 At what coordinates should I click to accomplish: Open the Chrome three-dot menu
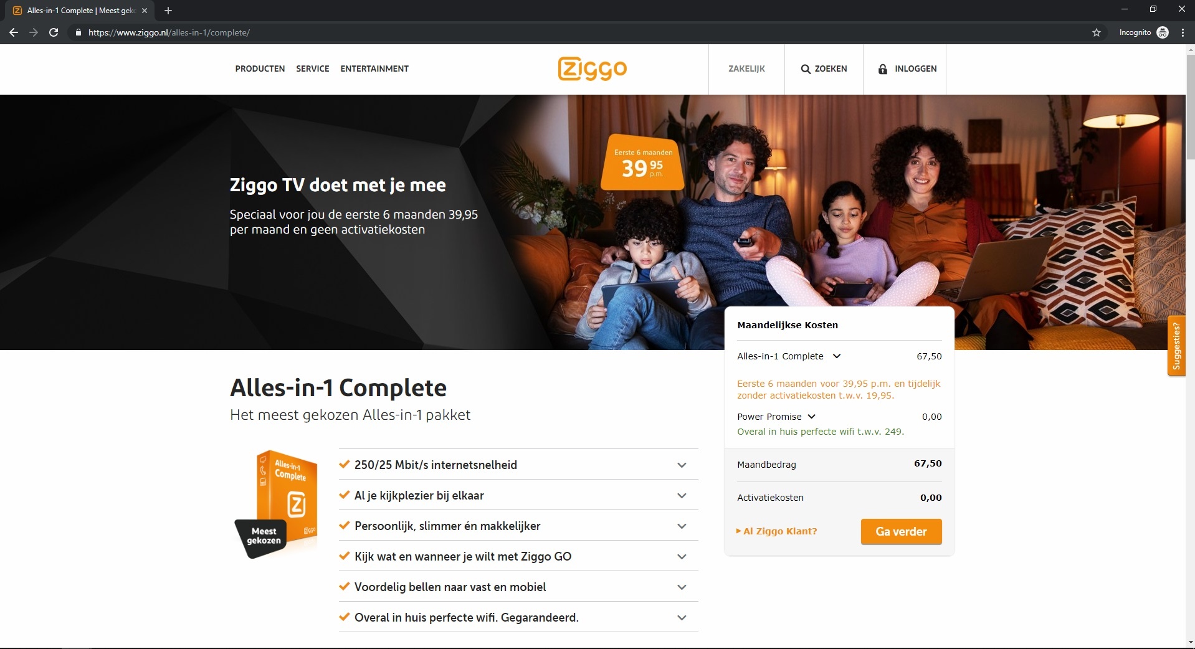click(1183, 32)
